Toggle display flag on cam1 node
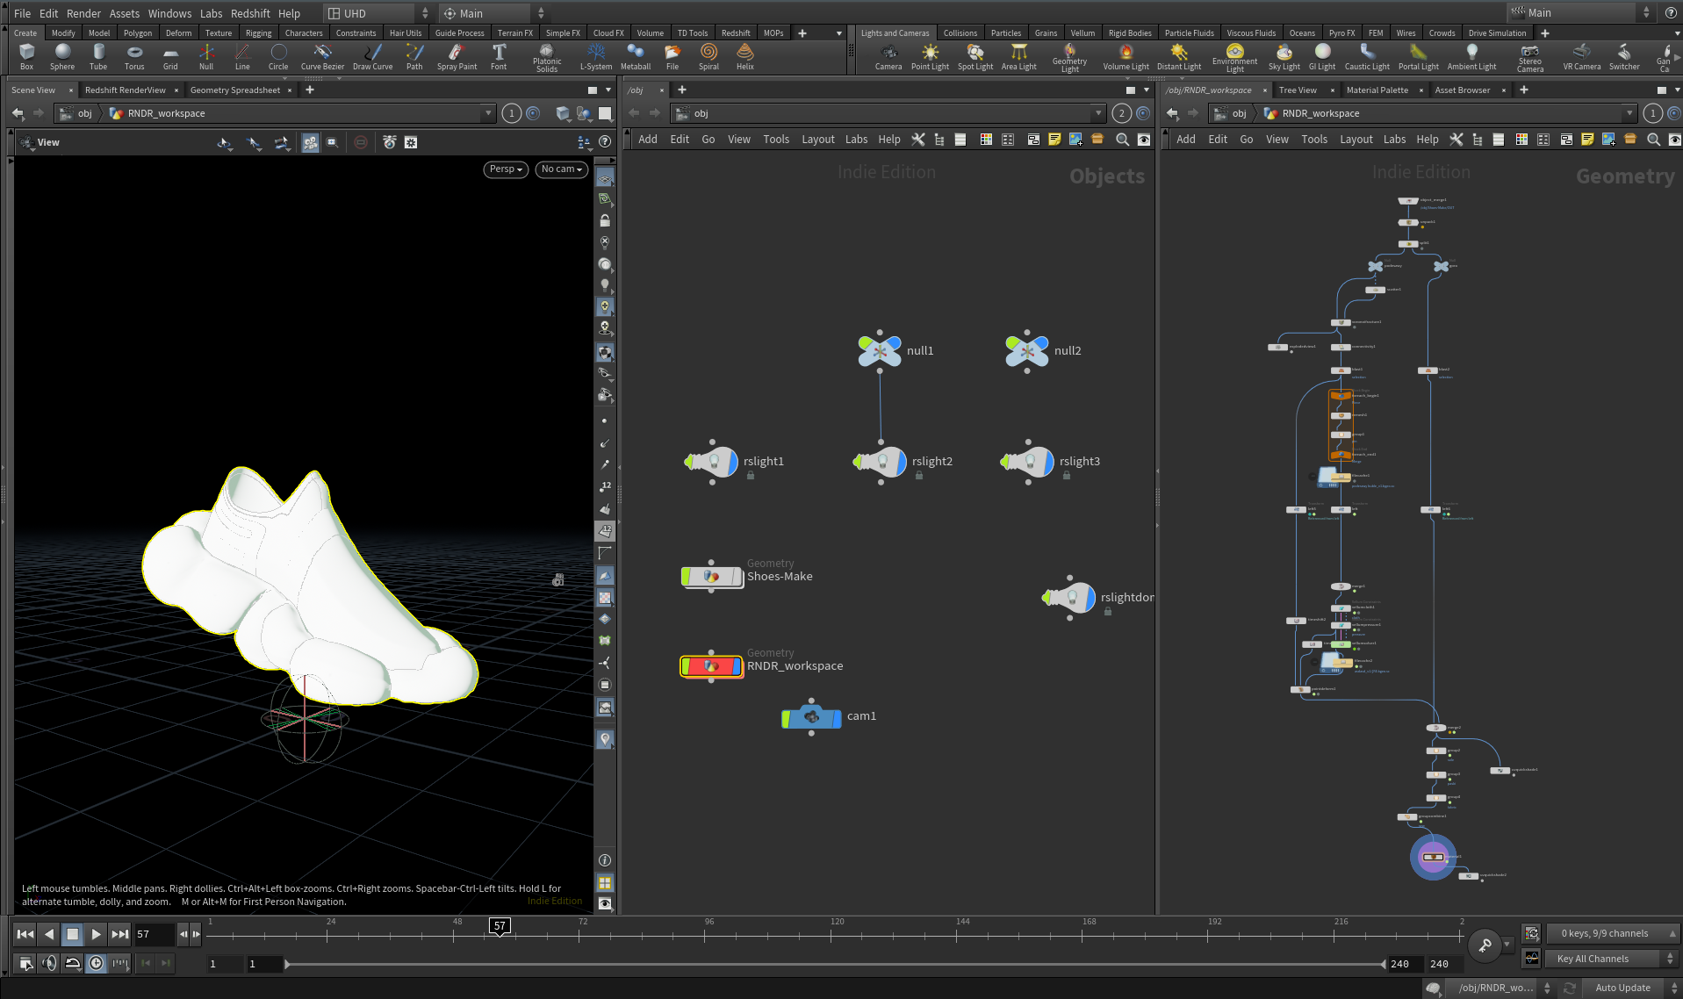 coord(836,717)
